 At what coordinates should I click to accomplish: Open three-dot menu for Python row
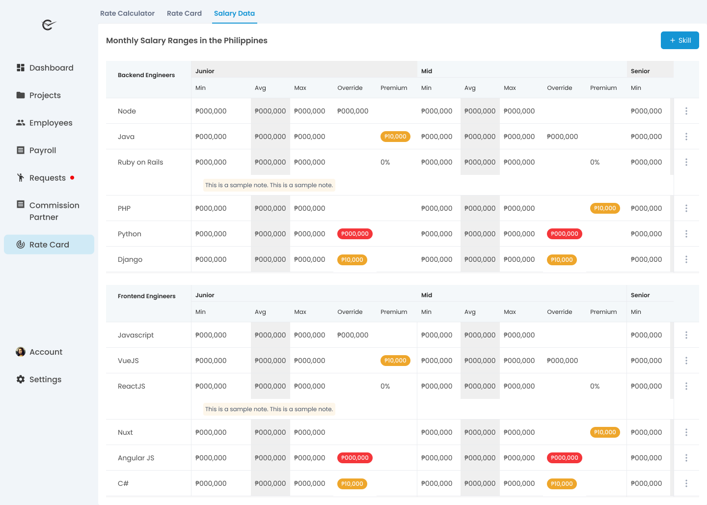tap(686, 234)
